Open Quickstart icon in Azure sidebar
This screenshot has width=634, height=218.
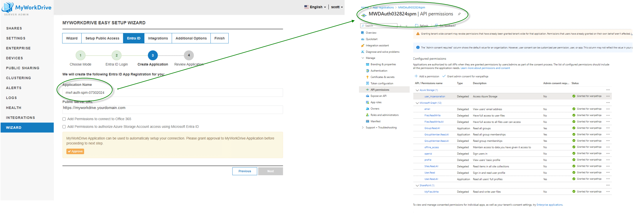click(362, 39)
